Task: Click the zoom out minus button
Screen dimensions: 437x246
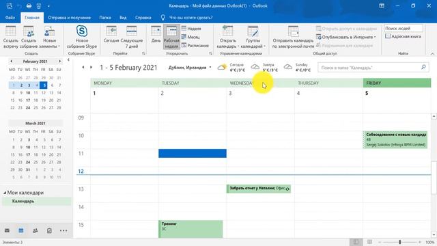Action: pos(380,242)
